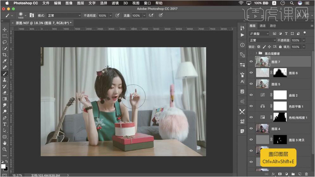Viewport: 315px width, 177px height.
Task: Select the Quick Selection tool
Action: coord(4,49)
